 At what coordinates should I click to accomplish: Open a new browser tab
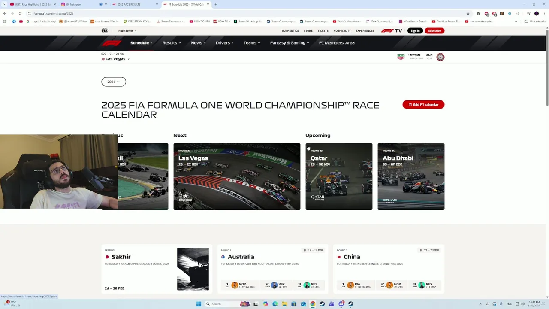click(x=215, y=4)
